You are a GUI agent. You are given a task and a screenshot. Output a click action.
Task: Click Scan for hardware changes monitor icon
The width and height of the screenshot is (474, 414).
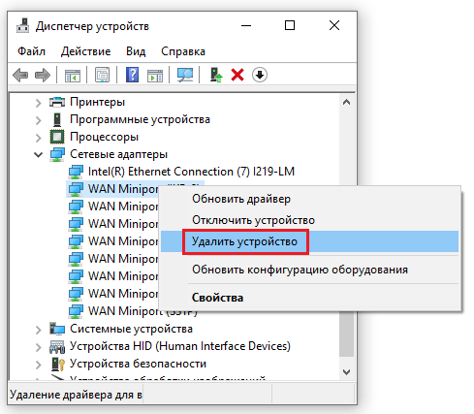click(185, 75)
